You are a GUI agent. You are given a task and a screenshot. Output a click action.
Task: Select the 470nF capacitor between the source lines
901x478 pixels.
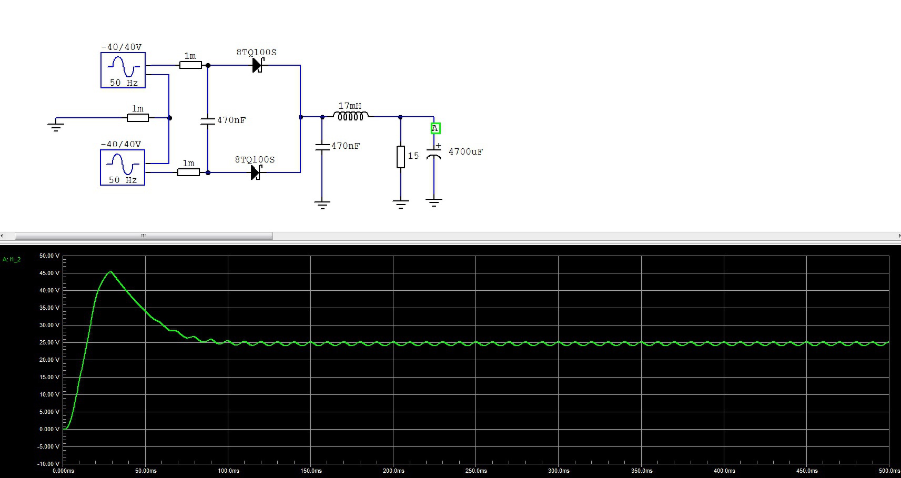(208, 121)
